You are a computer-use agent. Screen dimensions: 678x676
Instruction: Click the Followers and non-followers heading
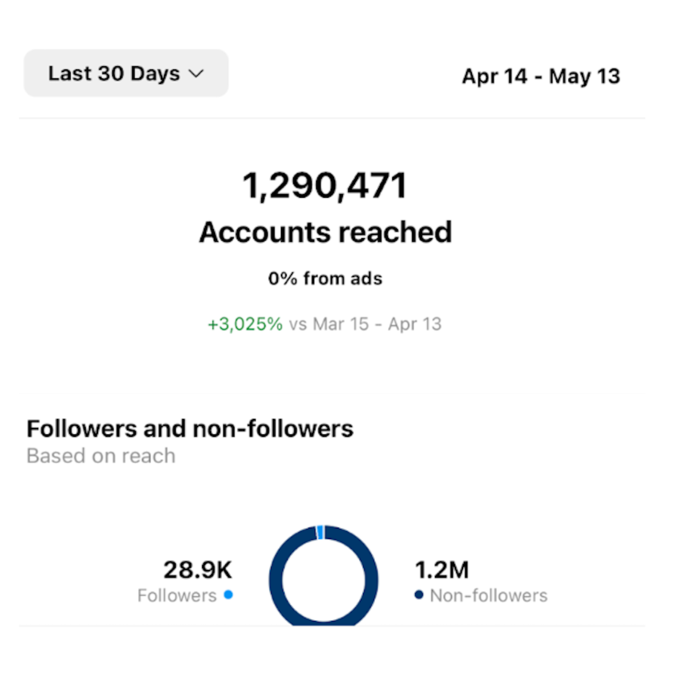190,429
